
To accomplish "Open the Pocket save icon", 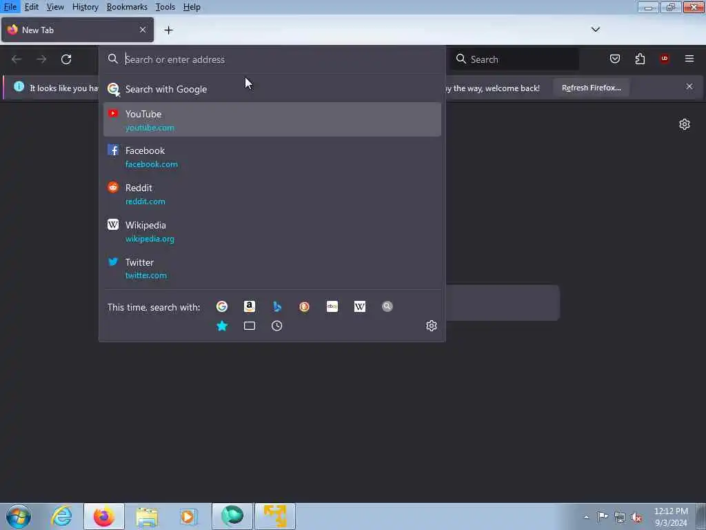I will pyautogui.click(x=614, y=59).
